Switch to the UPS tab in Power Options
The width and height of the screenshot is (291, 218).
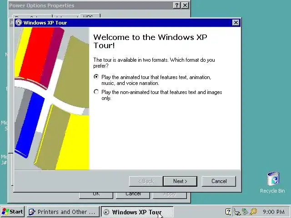click(x=90, y=16)
